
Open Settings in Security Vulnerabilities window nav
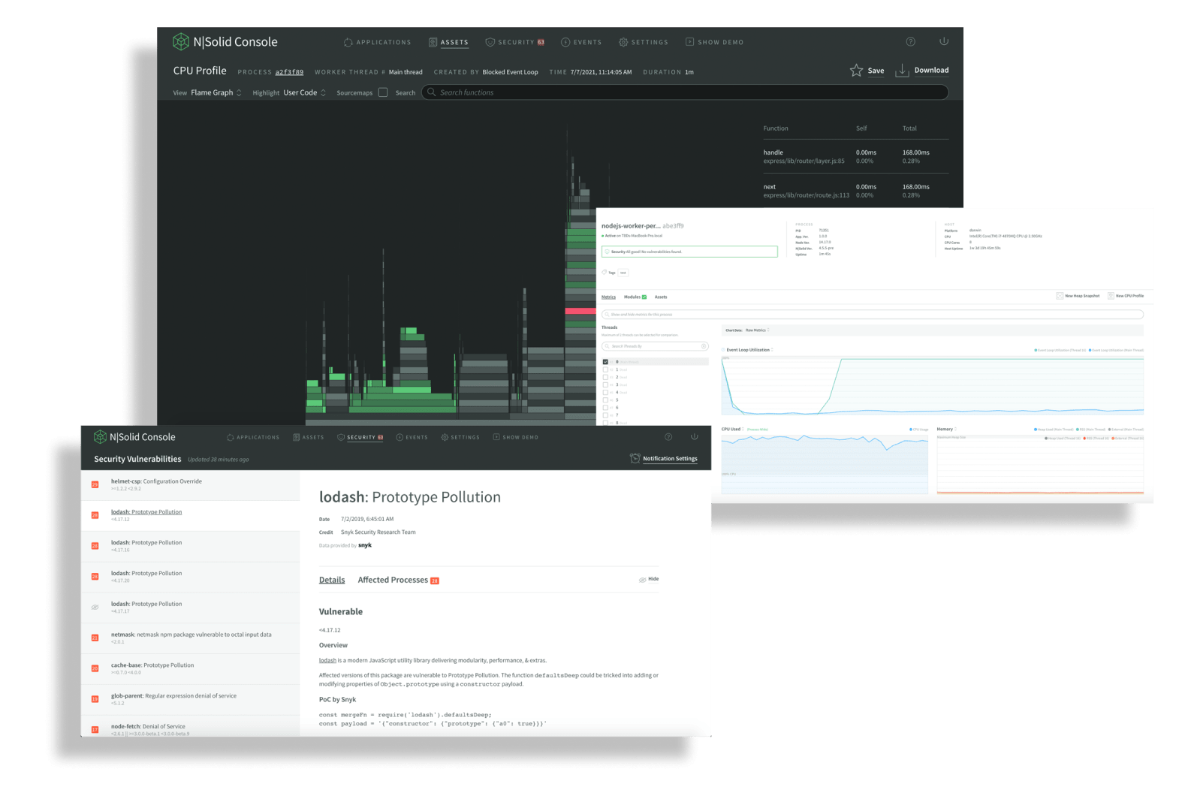[460, 437]
